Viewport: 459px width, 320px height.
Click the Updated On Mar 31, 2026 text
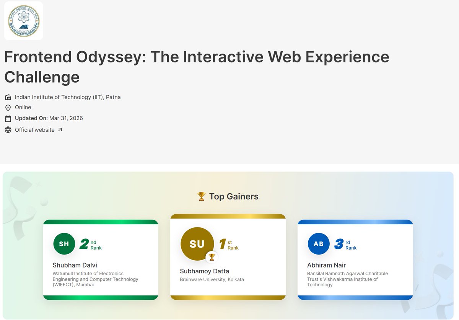(49, 118)
